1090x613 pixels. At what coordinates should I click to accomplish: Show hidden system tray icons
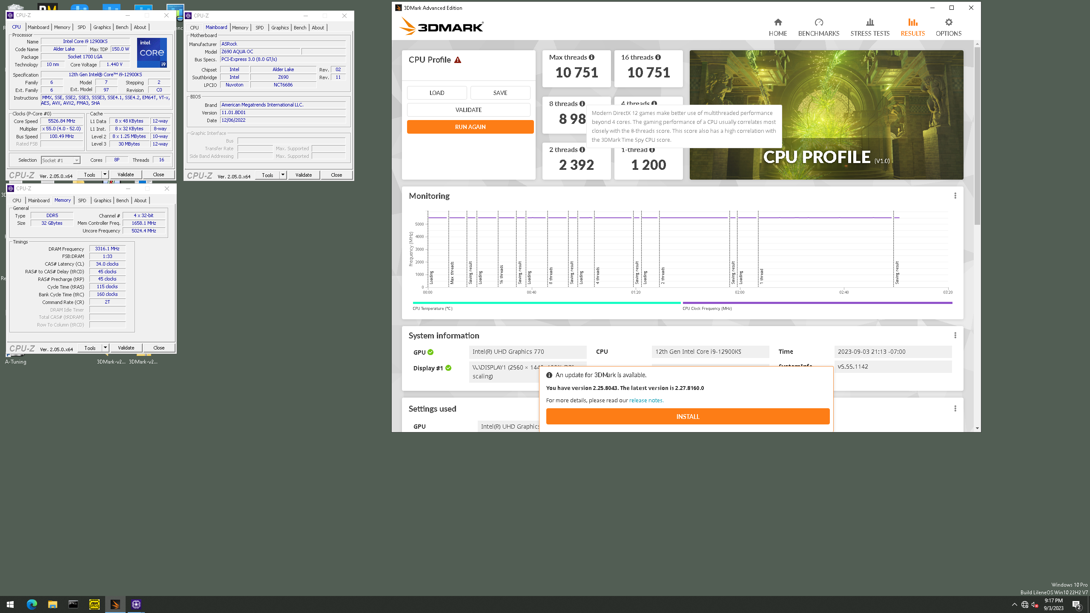click(1014, 604)
